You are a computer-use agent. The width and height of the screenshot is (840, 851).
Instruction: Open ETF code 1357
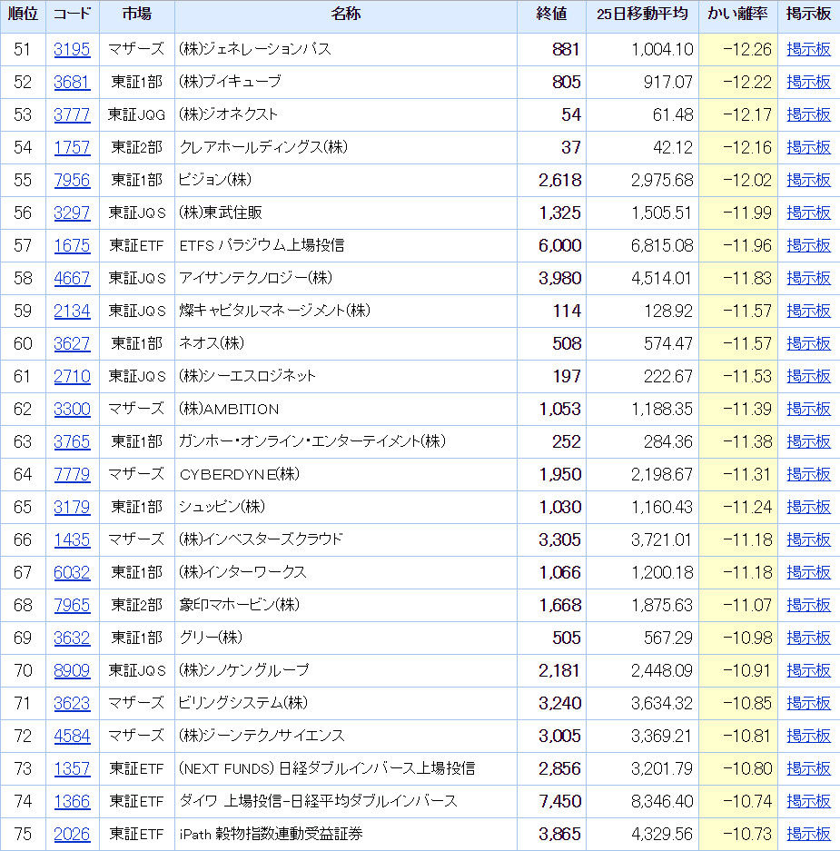(x=72, y=768)
